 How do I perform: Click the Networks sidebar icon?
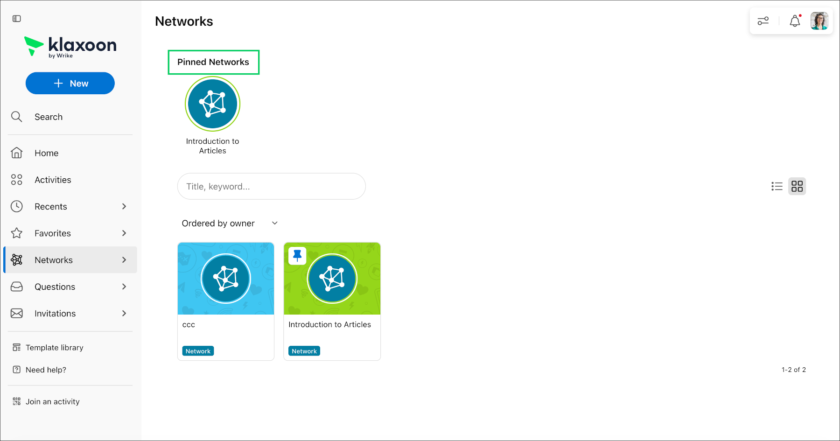point(17,260)
